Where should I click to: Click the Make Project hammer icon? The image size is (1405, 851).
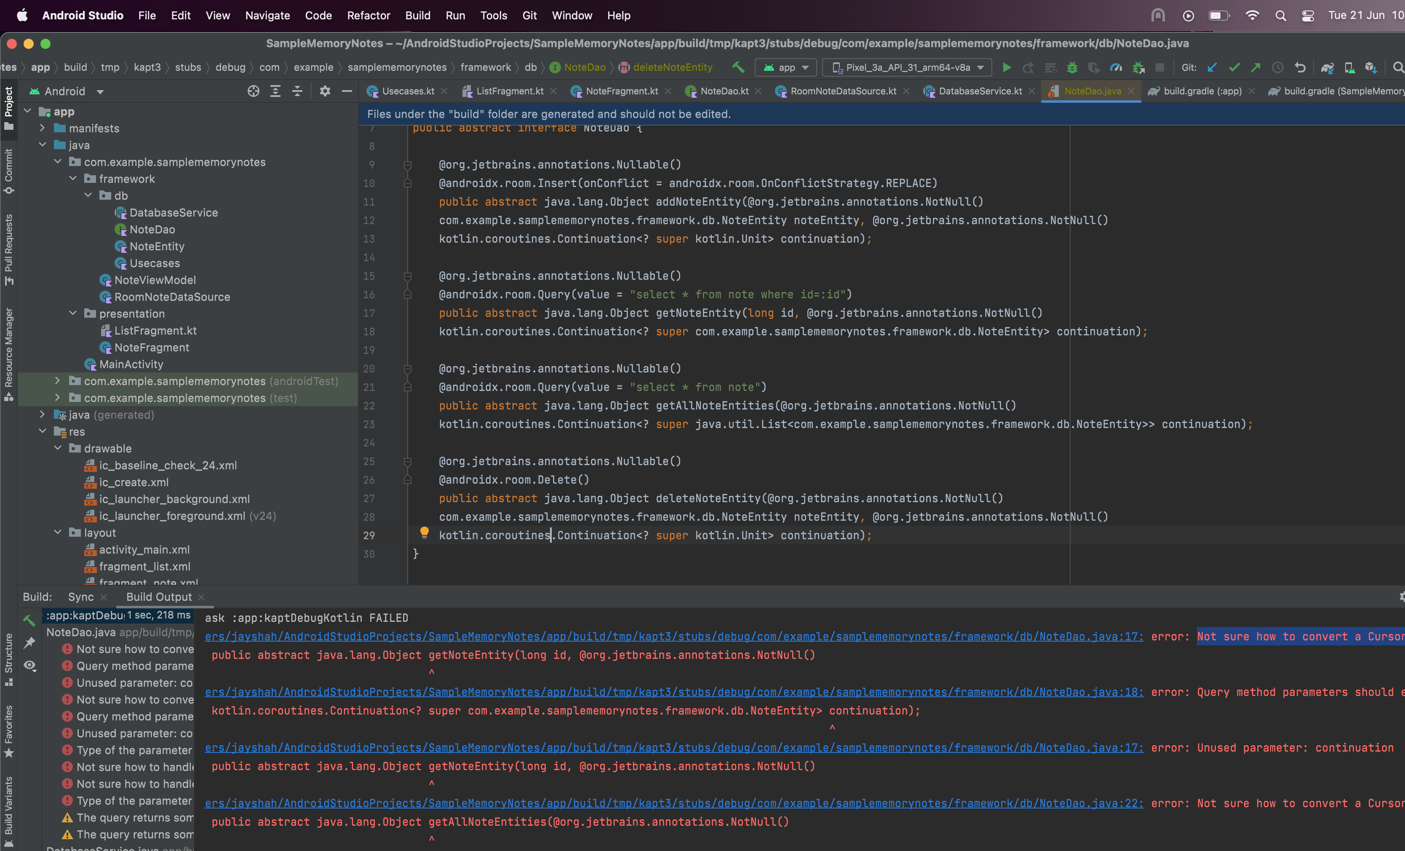click(738, 67)
